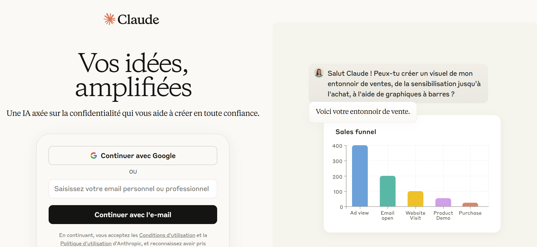Viewport: 537px width, 247px height.
Task: Click the Sales funnel chart title
Action: [x=356, y=132]
